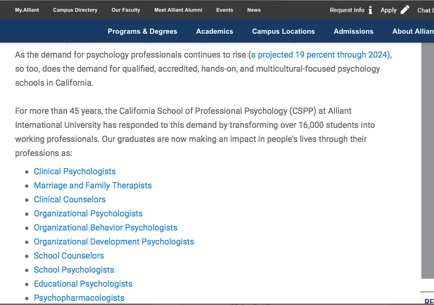This screenshot has width=434, height=305.
Task: Open the Clinical Counselors link
Action: (69, 200)
